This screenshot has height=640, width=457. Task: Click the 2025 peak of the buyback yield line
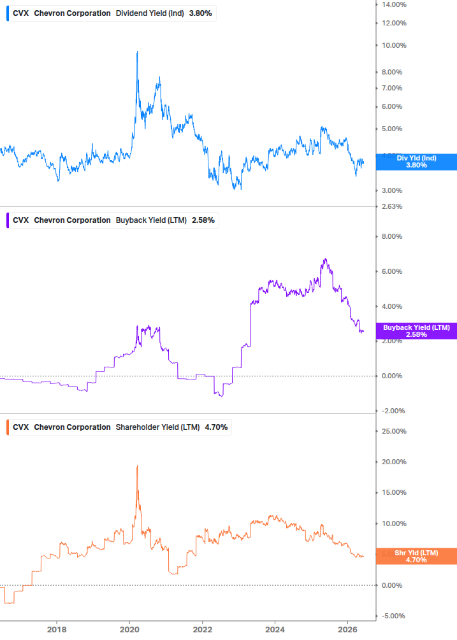(326, 259)
